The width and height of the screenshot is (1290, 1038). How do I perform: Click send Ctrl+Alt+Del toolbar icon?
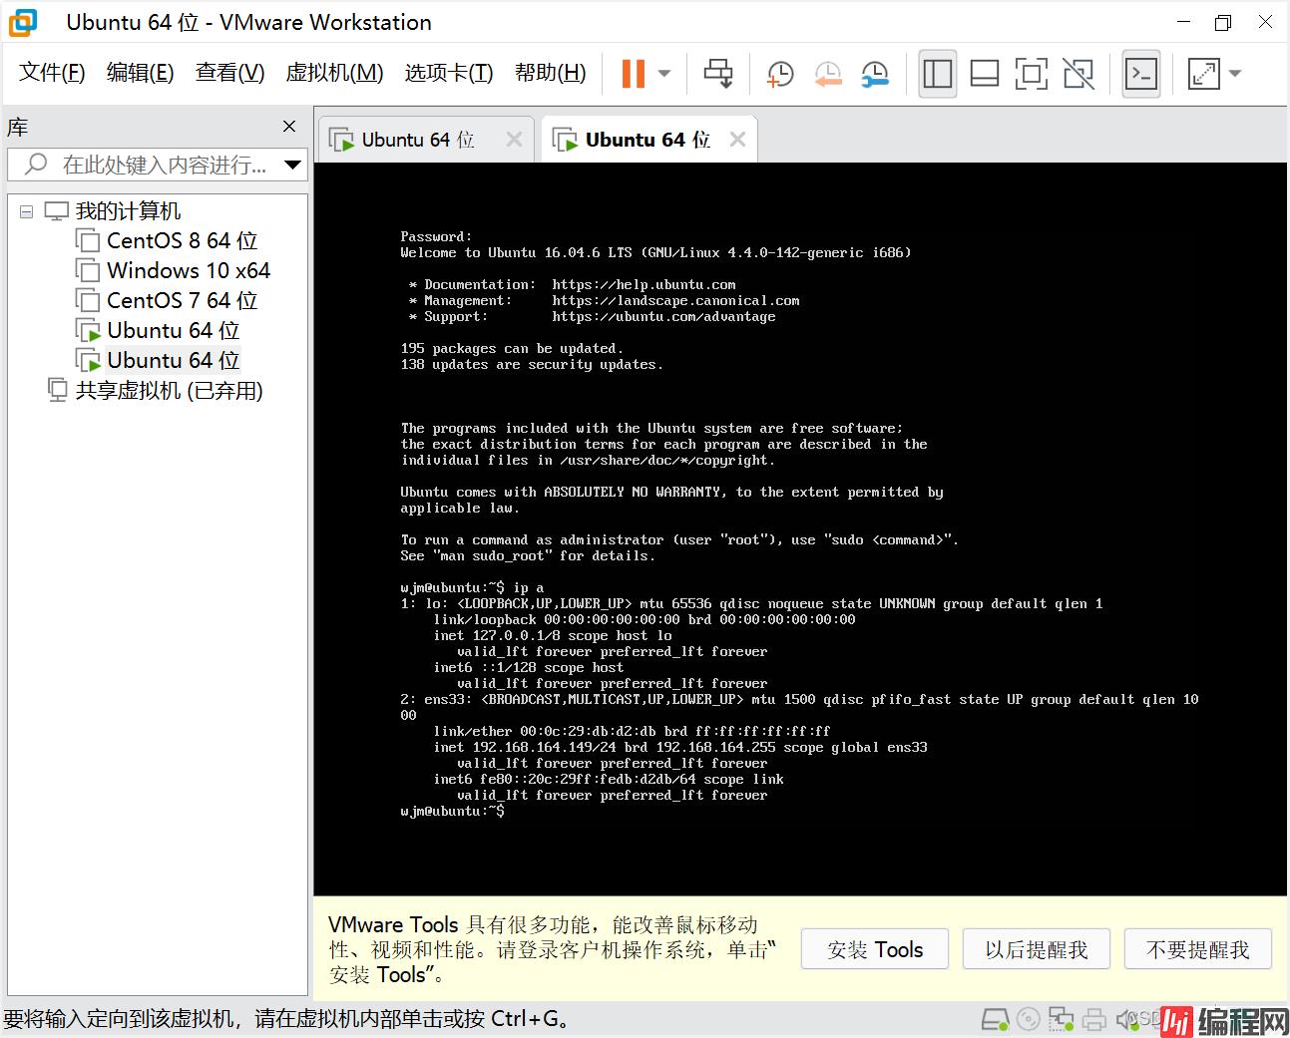pyautogui.click(x=717, y=74)
